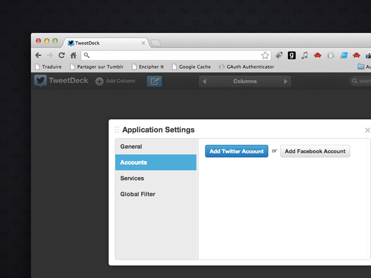Click the Application Settings title
Viewport: 371px width, 278px height.
158,130
